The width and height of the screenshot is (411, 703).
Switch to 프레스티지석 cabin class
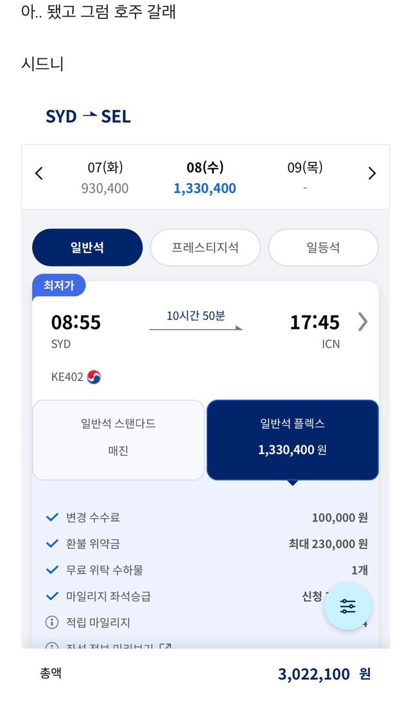click(205, 248)
